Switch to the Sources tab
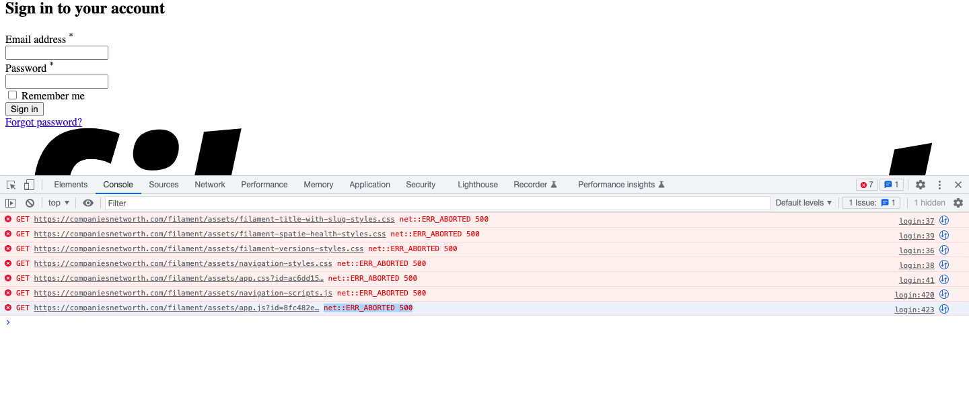The image size is (969, 409). pos(163,184)
